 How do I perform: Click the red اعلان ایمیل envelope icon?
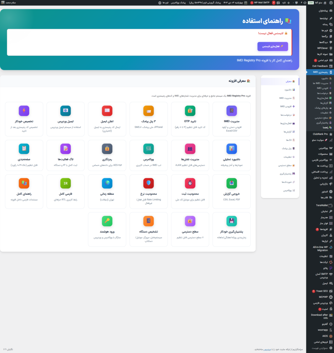[x=107, y=111]
